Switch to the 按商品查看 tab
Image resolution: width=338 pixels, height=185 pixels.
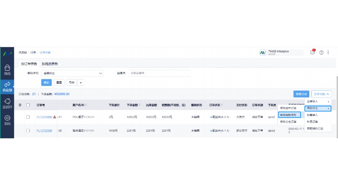coord(50,64)
